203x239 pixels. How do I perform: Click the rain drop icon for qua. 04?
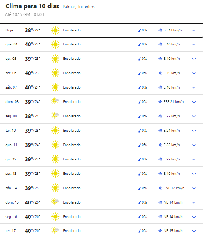(139, 45)
